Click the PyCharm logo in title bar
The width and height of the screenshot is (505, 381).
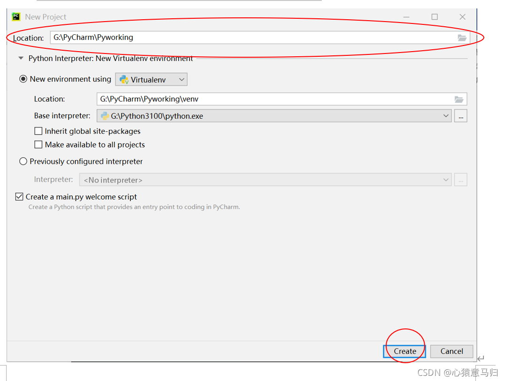16,17
